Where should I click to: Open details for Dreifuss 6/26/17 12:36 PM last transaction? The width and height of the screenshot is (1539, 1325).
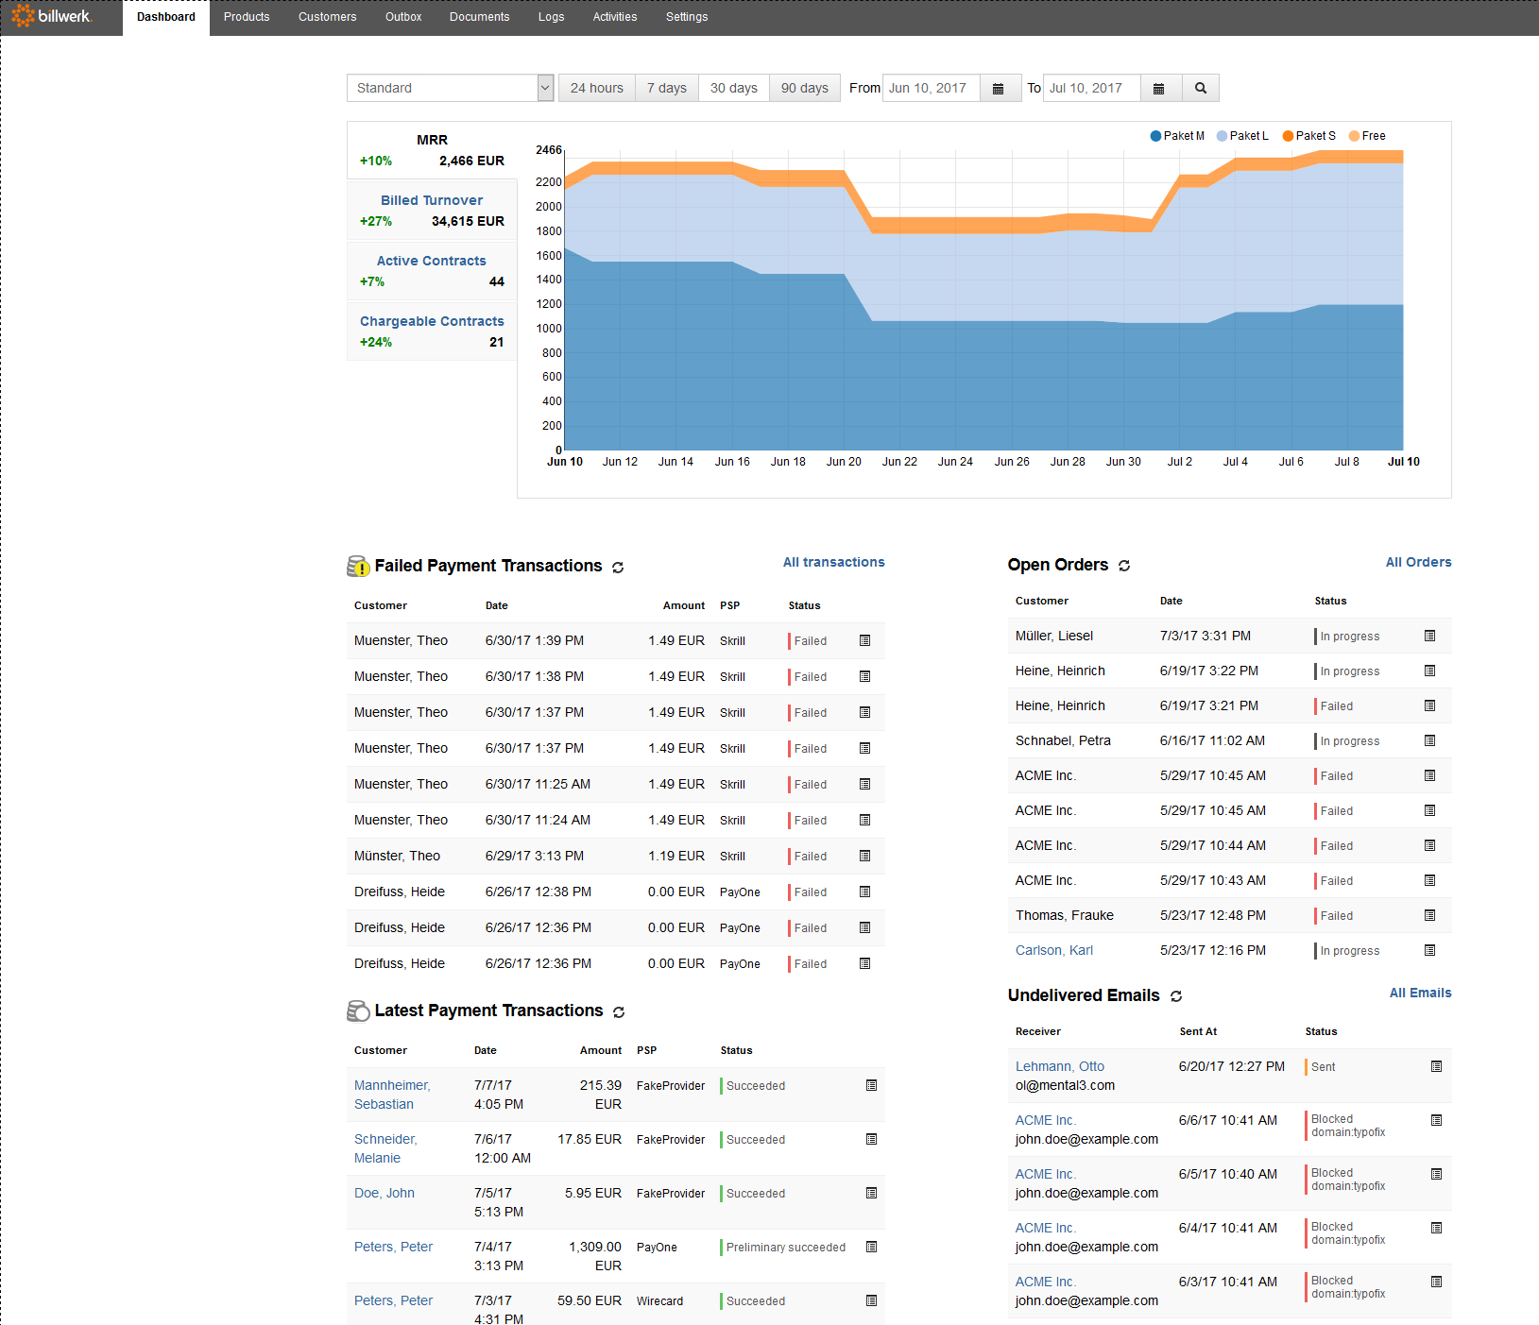[x=864, y=963]
